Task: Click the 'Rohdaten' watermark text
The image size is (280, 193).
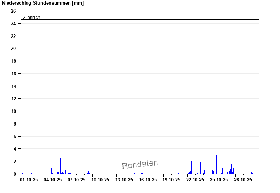Action: point(140,164)
